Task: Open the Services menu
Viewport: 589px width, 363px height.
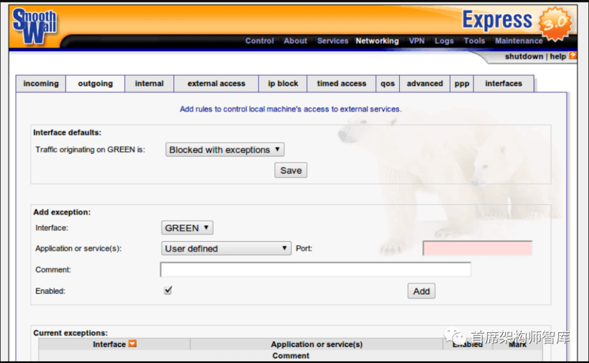Action: 332,41
